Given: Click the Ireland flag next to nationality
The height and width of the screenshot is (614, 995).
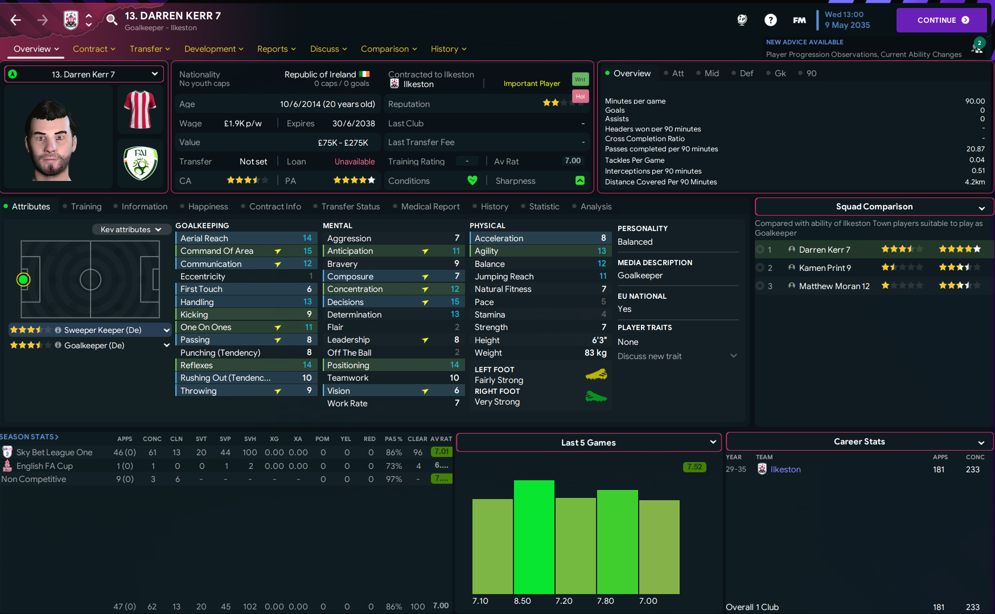Looking at the screenshot, I should (364, 75).
